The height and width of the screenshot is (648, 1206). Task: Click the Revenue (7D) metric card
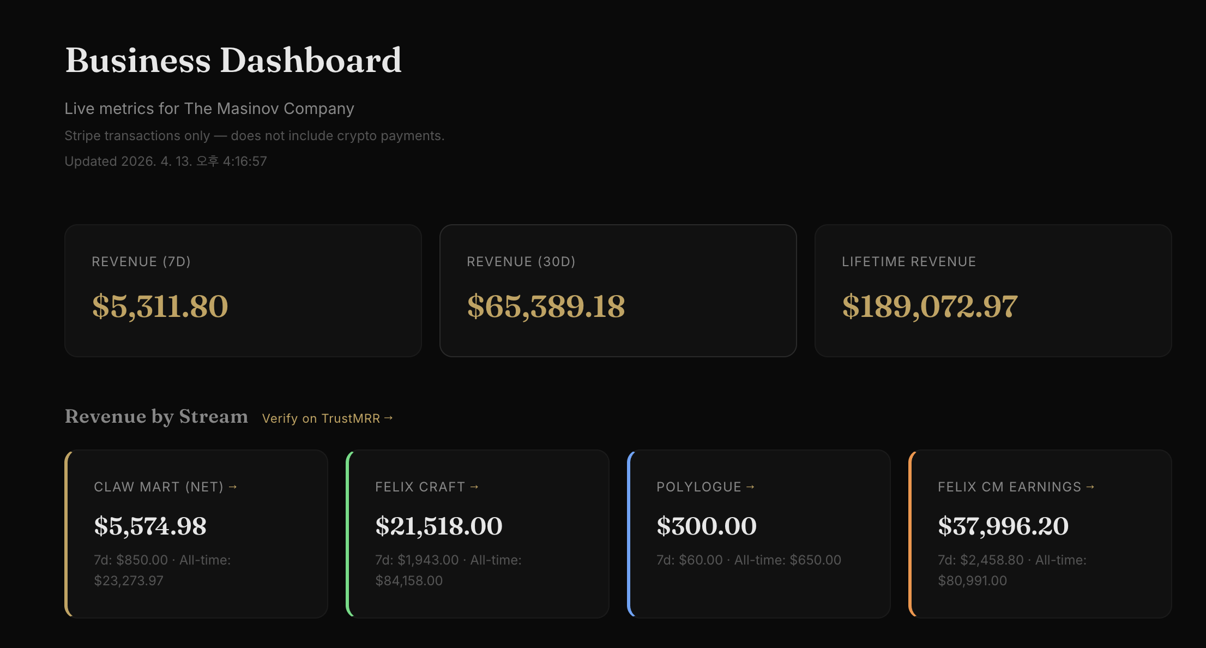(x=243, y=290)
